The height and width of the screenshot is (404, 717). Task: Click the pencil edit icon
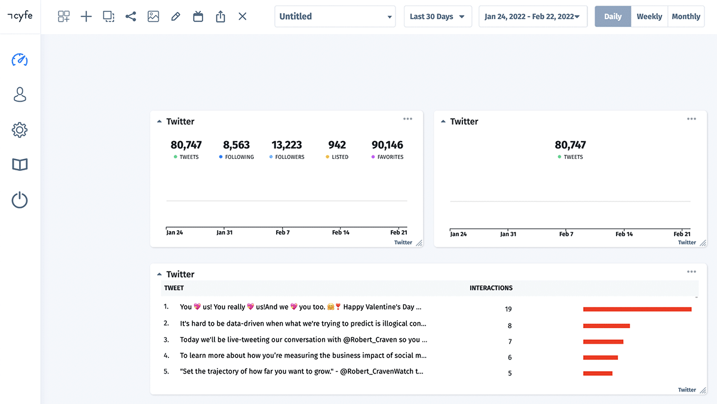click(176, 17)
